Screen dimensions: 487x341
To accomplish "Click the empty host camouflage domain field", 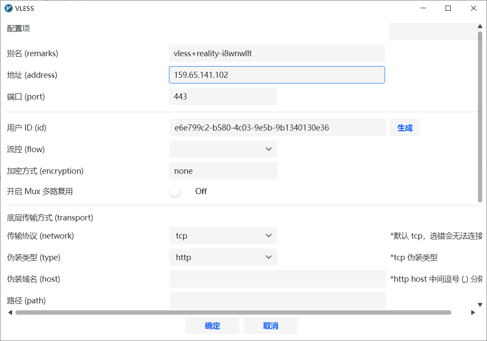I will (277, 279).
